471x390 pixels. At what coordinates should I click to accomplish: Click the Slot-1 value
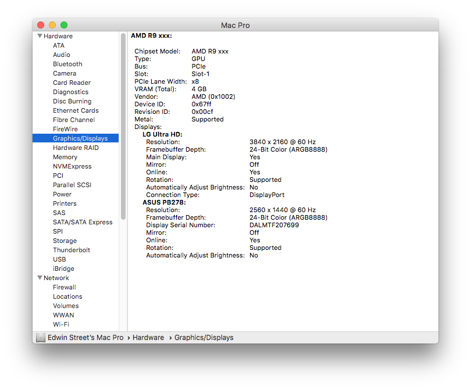point(201,74)
